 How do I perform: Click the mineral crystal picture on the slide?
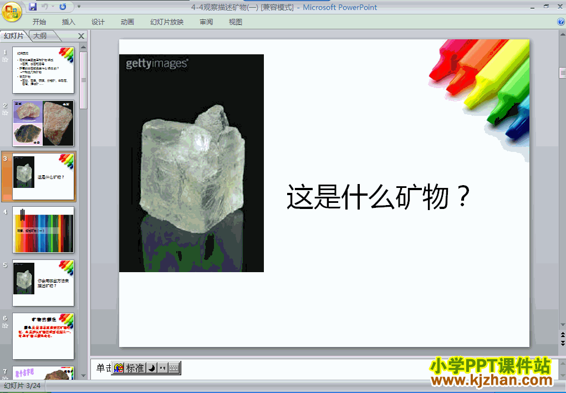pos(191,163)
